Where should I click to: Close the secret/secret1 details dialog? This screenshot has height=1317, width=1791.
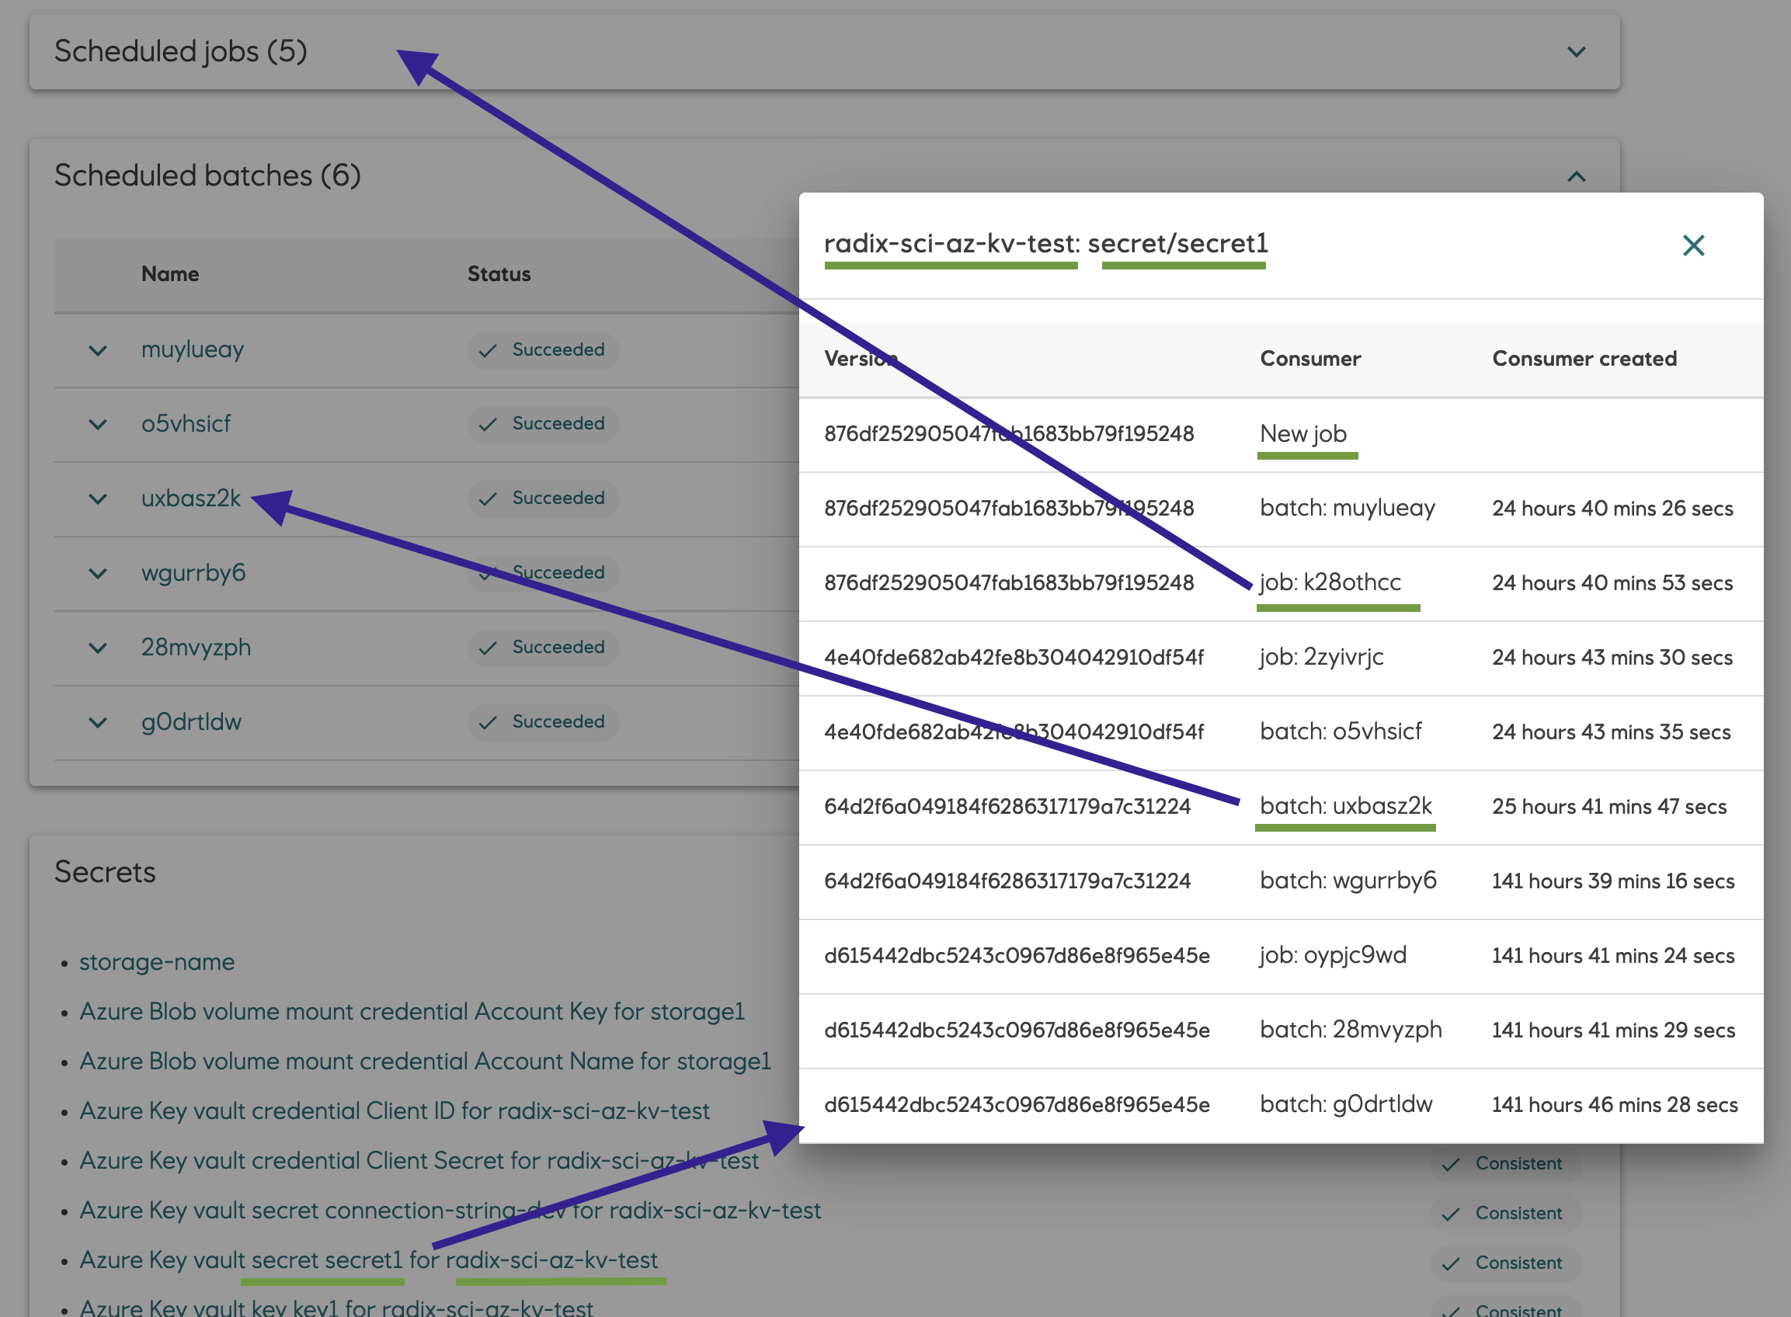(x=1694, y=246)
